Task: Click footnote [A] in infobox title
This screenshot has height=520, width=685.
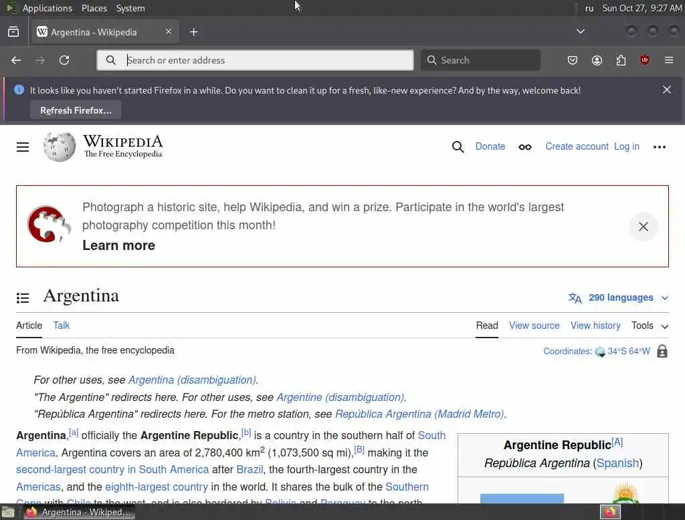Action: [x=617, y=442]
